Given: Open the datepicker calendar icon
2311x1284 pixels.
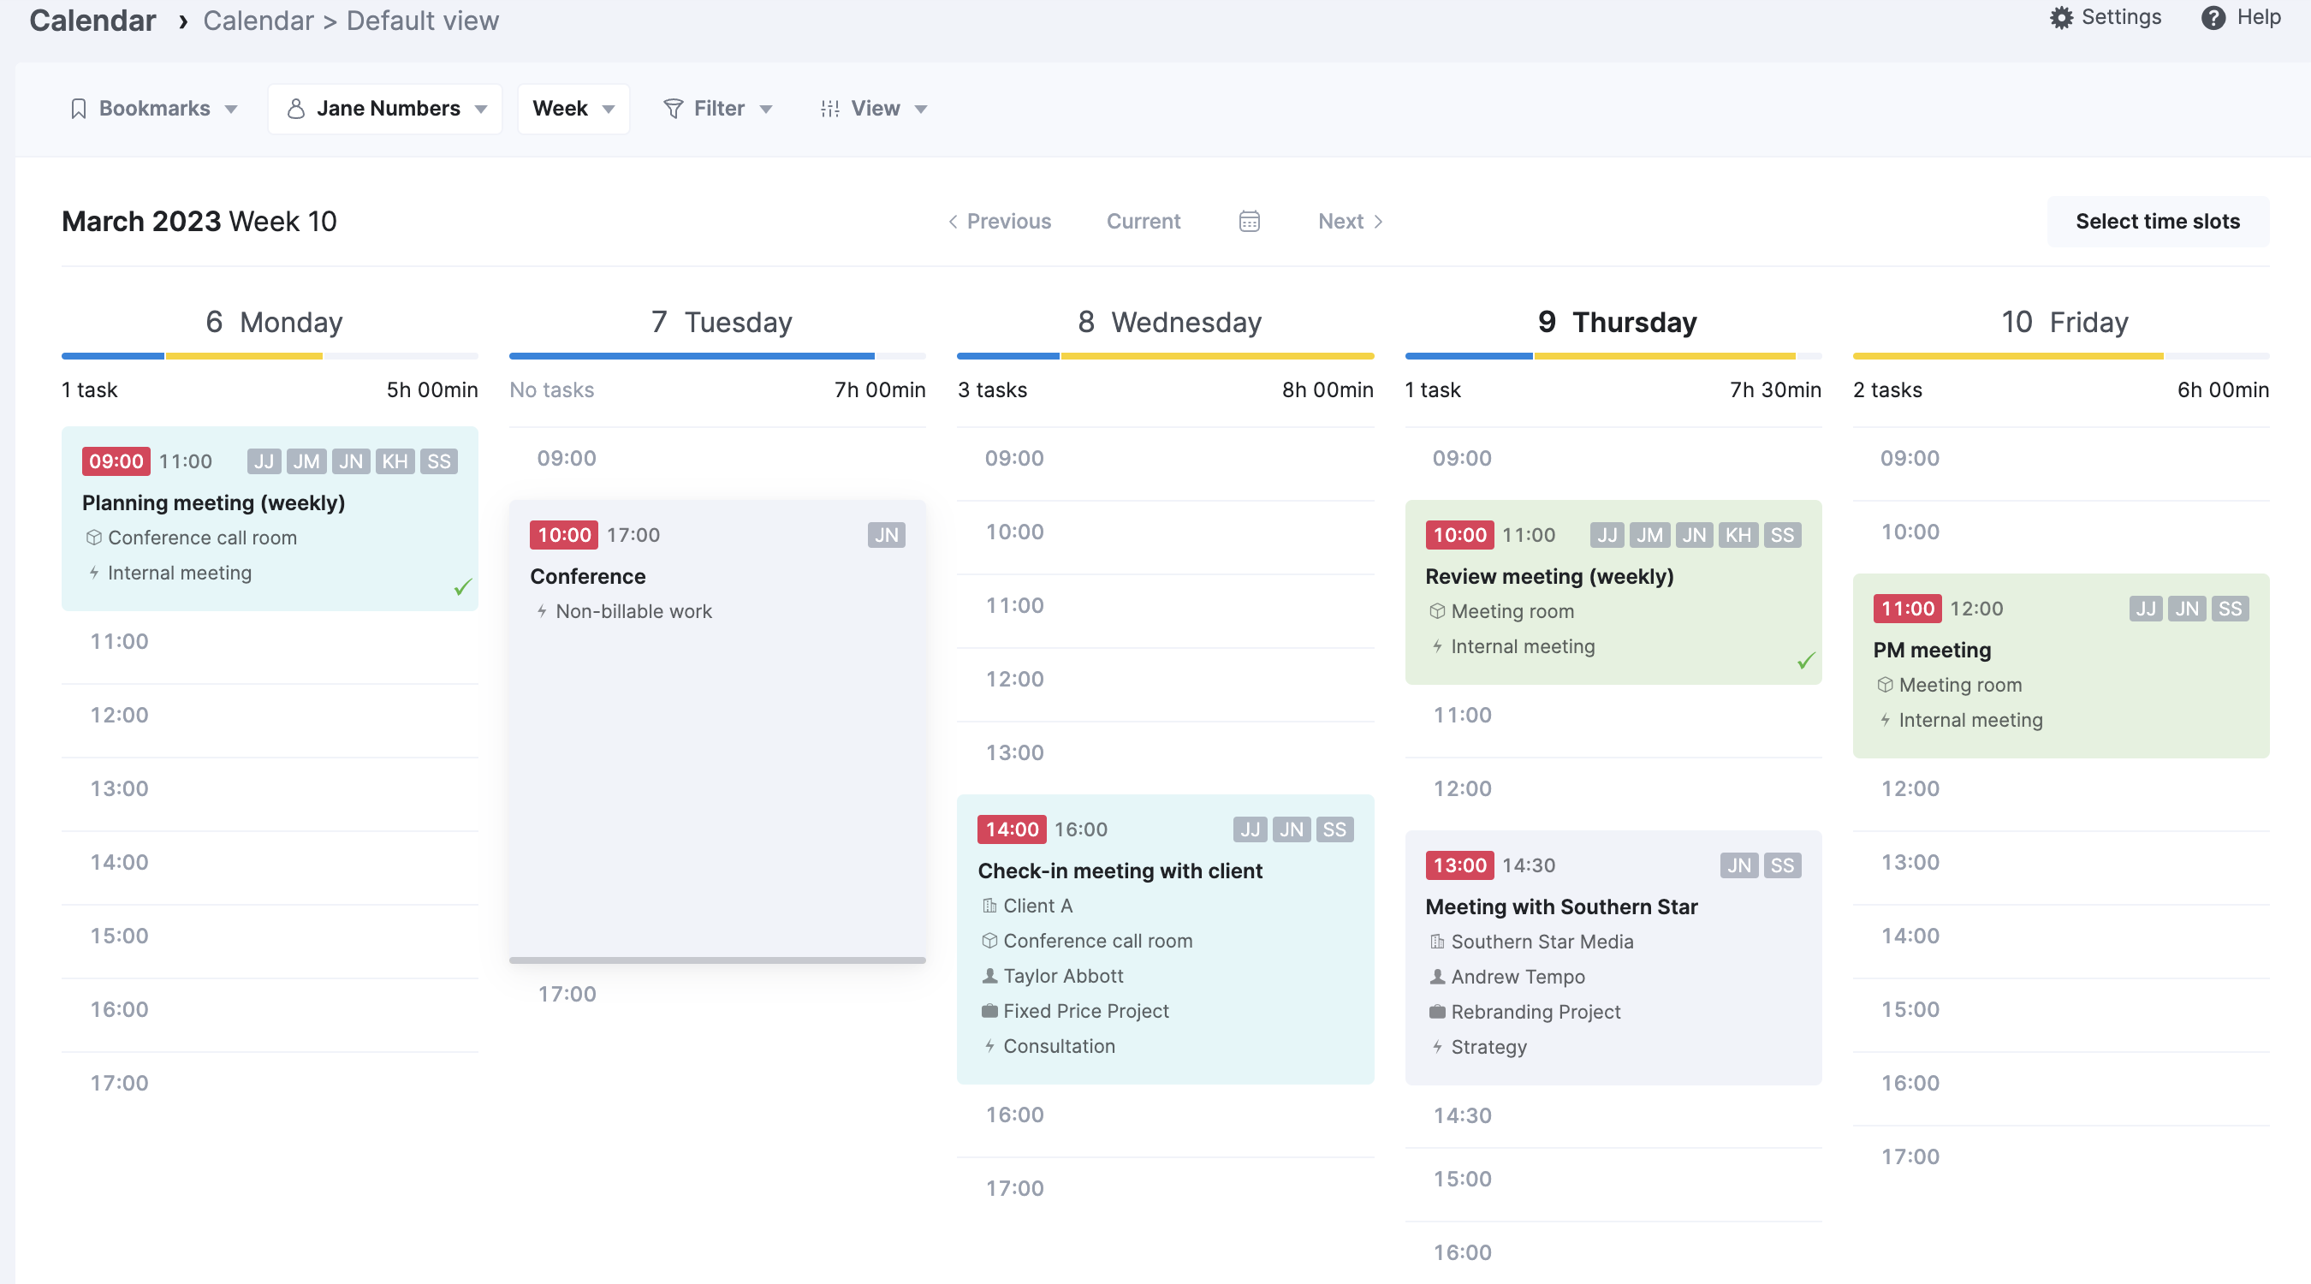Looking at the screenshot, I should [1249, 221].
